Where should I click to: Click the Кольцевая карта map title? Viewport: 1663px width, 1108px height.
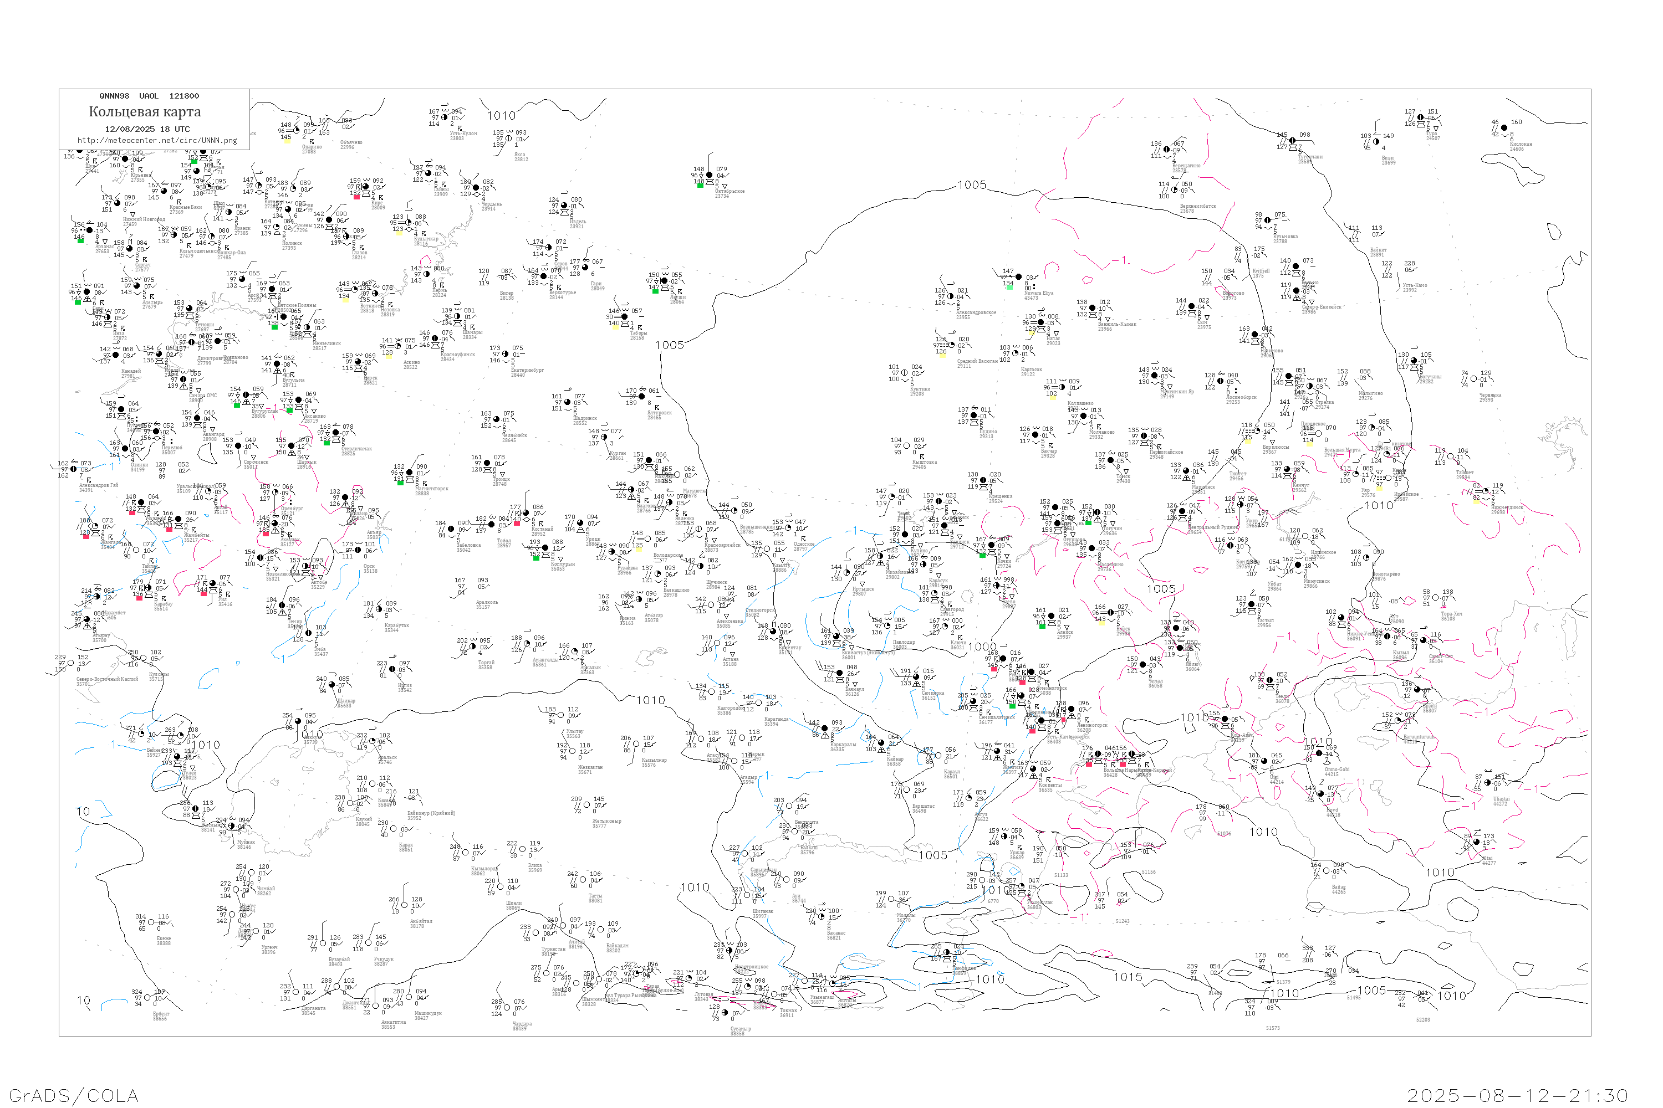point(145,112)
